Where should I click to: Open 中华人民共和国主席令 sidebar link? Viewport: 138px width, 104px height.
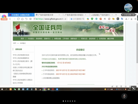[23, 63]
